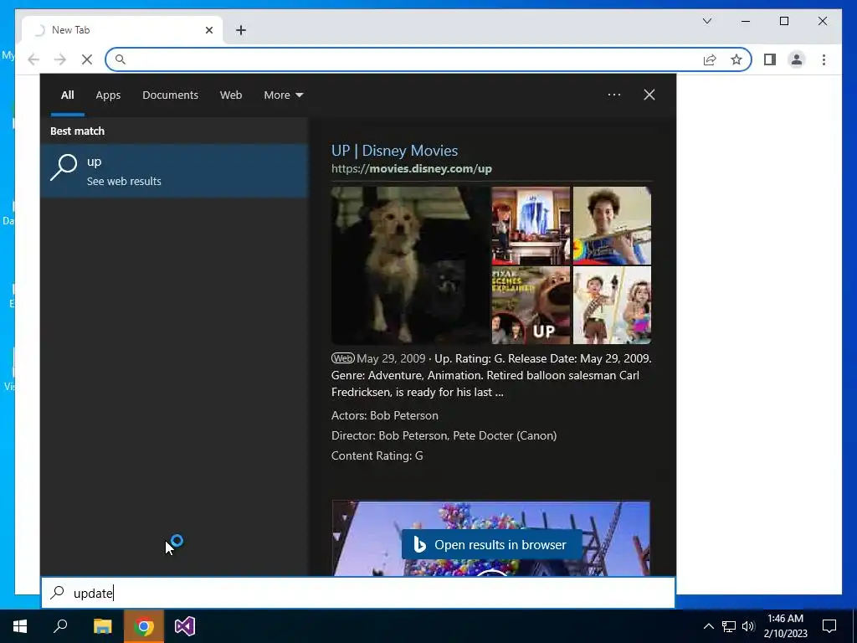Click the search box containing 'update'

(358, 593)
